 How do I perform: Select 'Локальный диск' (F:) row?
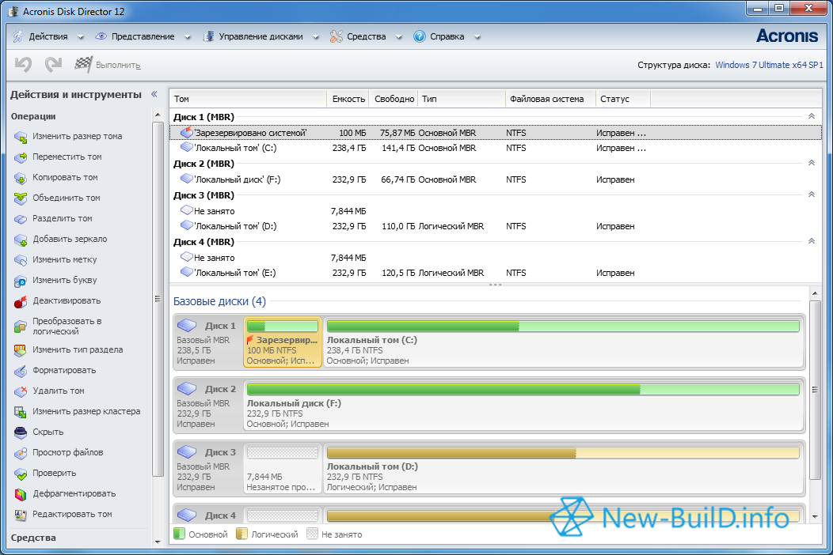(x=495, y=179)
